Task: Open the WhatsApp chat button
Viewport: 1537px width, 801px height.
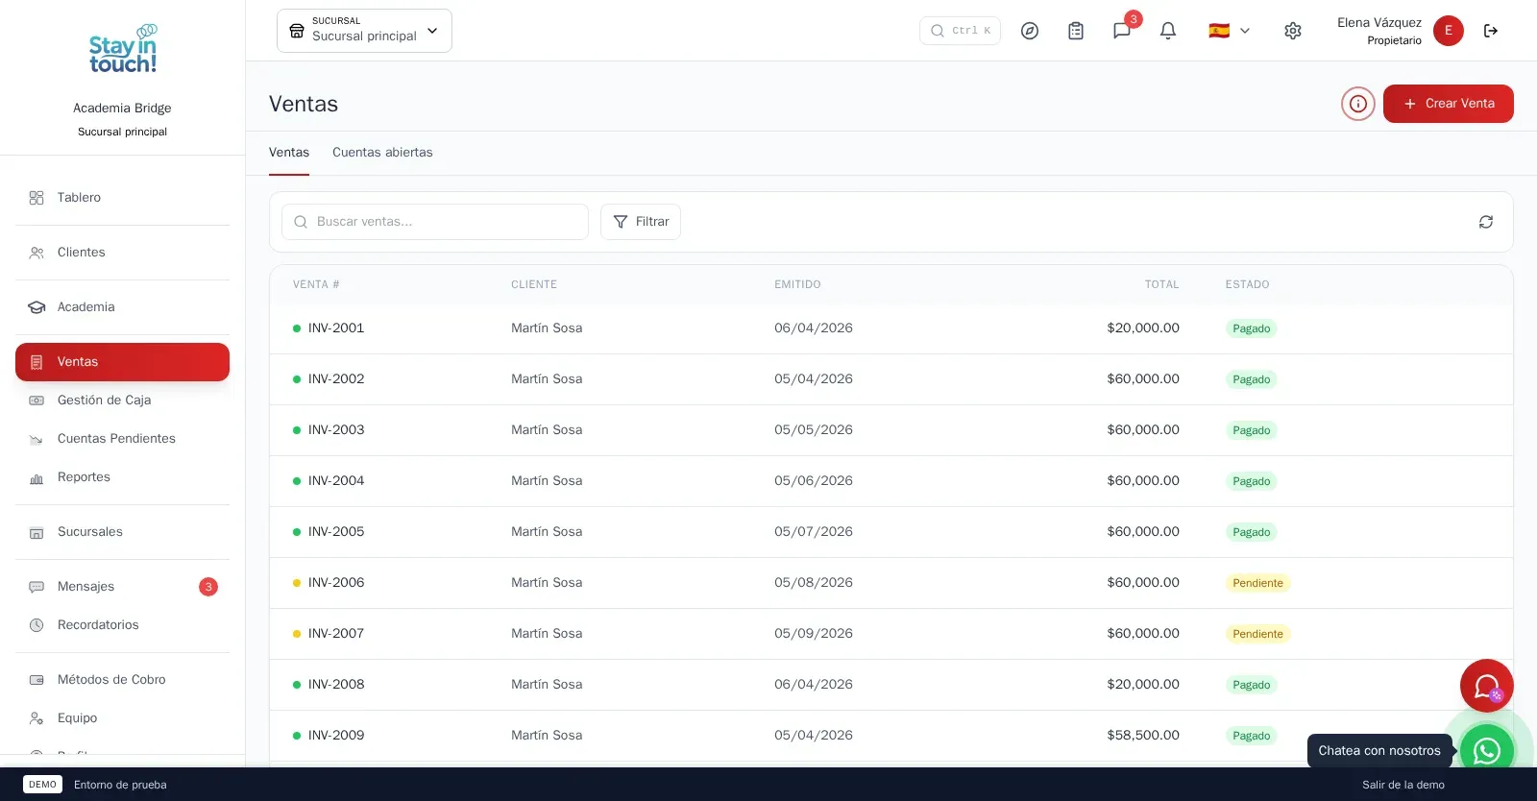Action: (1487, 750)
